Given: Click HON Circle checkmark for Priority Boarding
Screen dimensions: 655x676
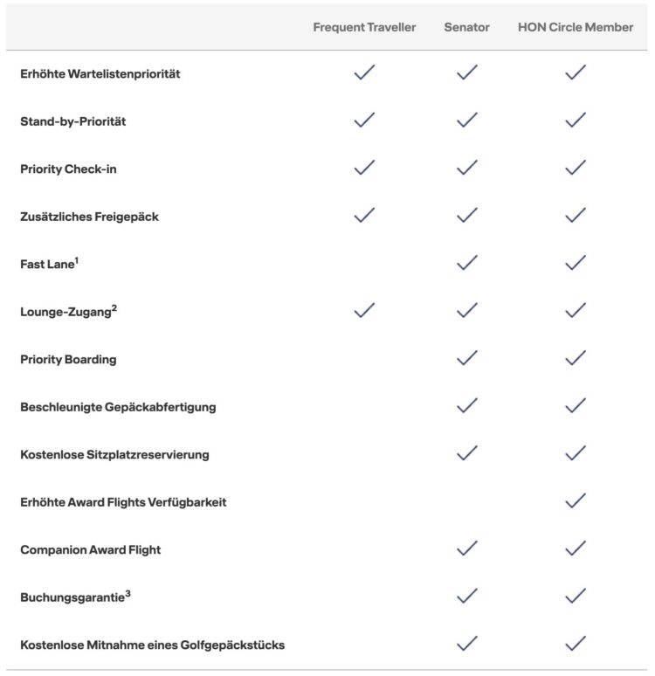Looking at the screenshot, I should point(576,357).
